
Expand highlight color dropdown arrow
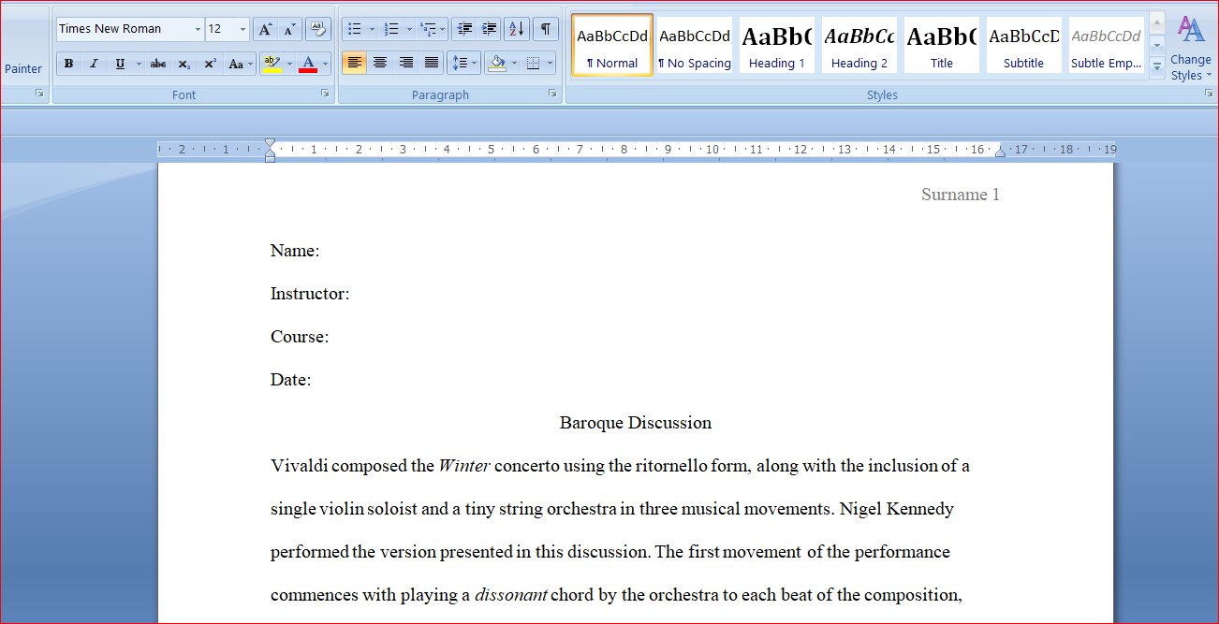[289, 64]
